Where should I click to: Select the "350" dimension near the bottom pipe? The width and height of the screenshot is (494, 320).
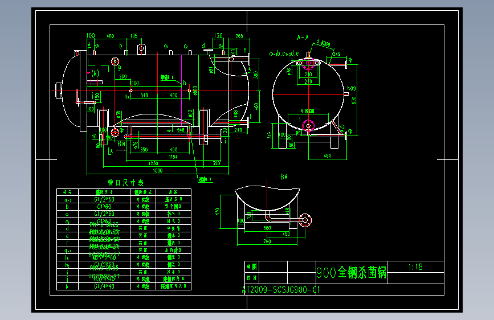pyautogui.click(x=144, y=150)
